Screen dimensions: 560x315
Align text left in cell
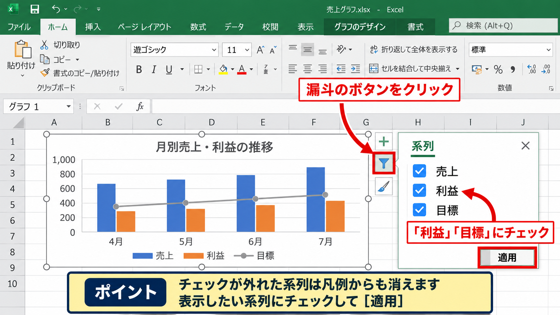(292, 69)
